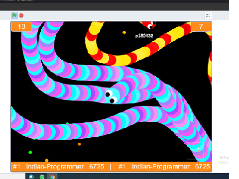
Task: Open WhatsApp from the taskbar
Action: [x=42, y=177]
